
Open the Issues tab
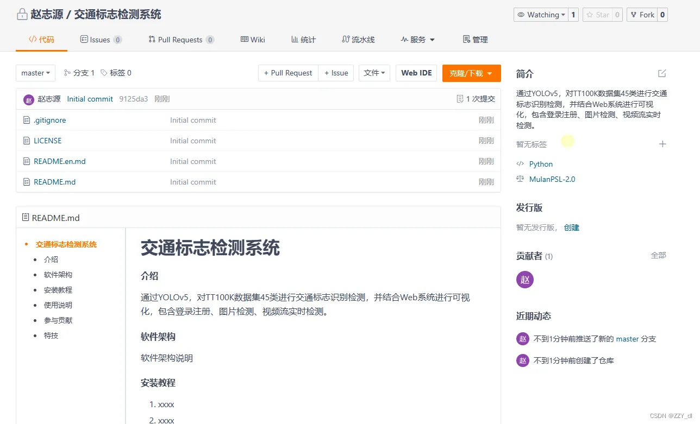101,40
